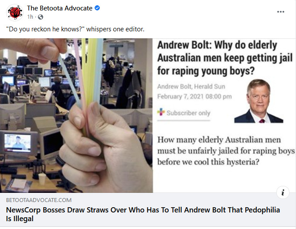
Task: Open the hand holding straws image
Action: [76, 115]
